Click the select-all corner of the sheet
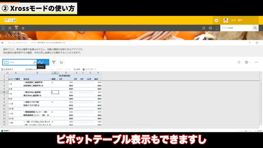The height and width of the screenshot is (148, 263). (4, 73)
